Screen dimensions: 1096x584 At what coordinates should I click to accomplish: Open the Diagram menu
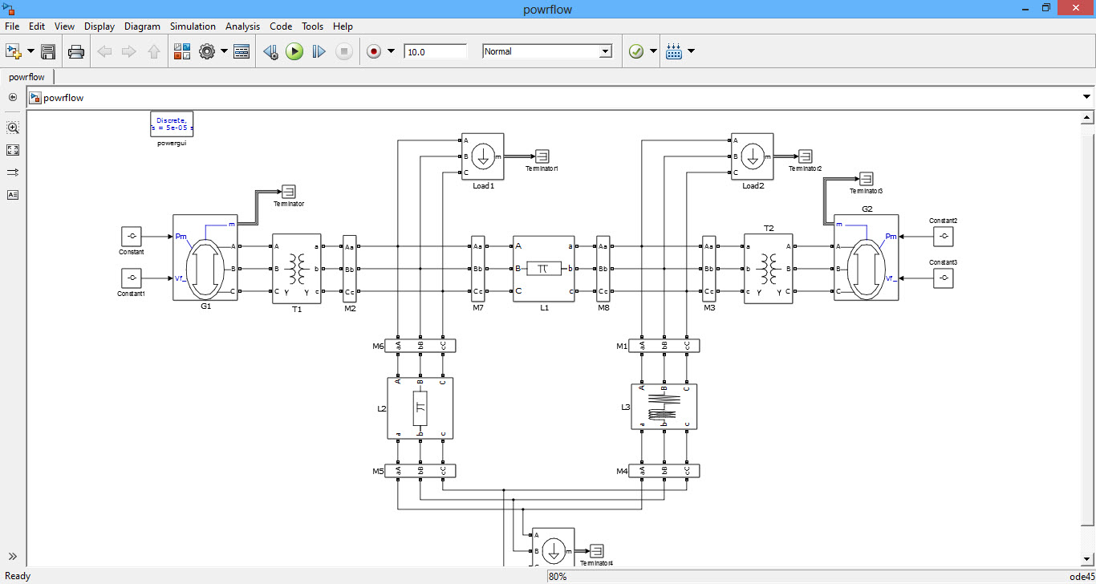pyautogui.click(x=143, y=26)
